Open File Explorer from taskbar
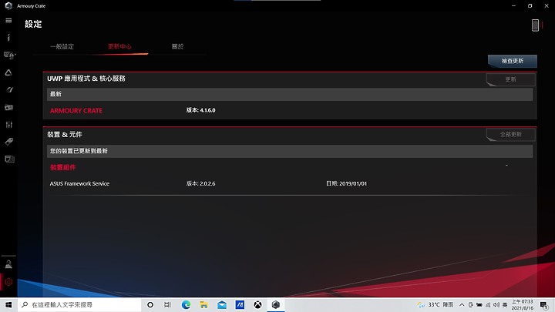The width and height of the screenshot is (555, 312). [203, 304]
